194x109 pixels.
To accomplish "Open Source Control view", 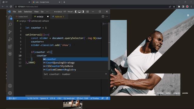I will tap(10, 32).
